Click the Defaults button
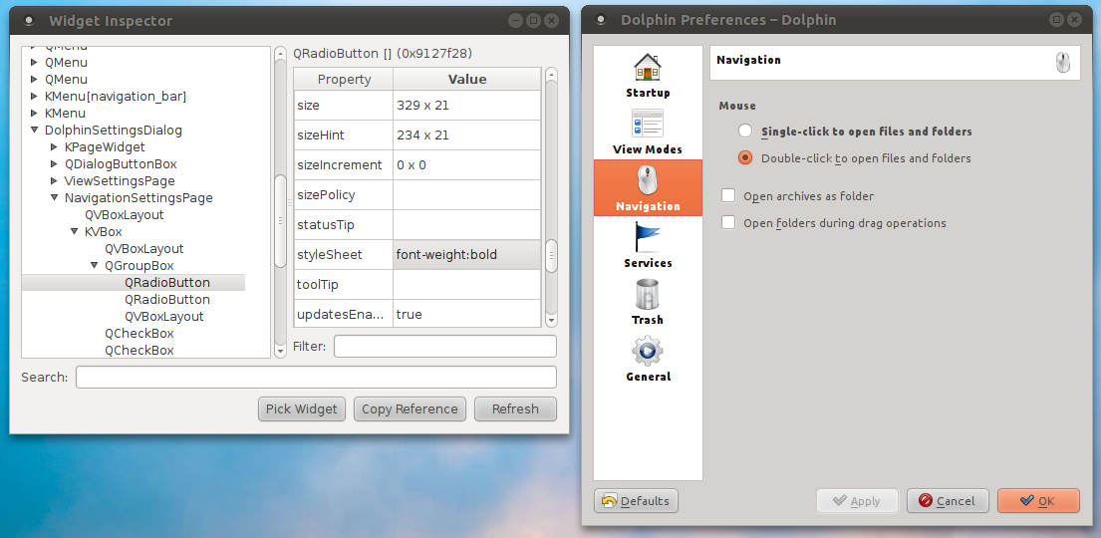The image size is (1101, 538). 636,501
